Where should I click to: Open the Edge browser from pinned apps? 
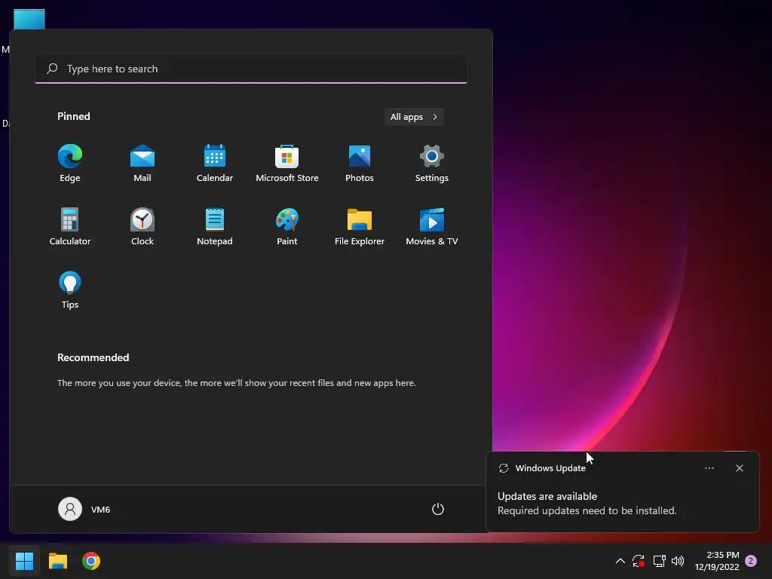tap(70, 164)
